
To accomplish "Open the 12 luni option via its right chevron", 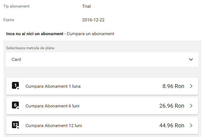I will 191,125.
